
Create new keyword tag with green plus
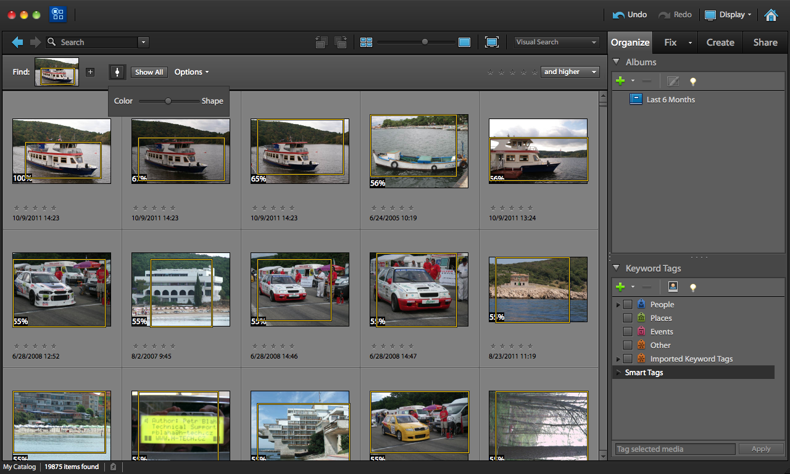pos(620,287)
